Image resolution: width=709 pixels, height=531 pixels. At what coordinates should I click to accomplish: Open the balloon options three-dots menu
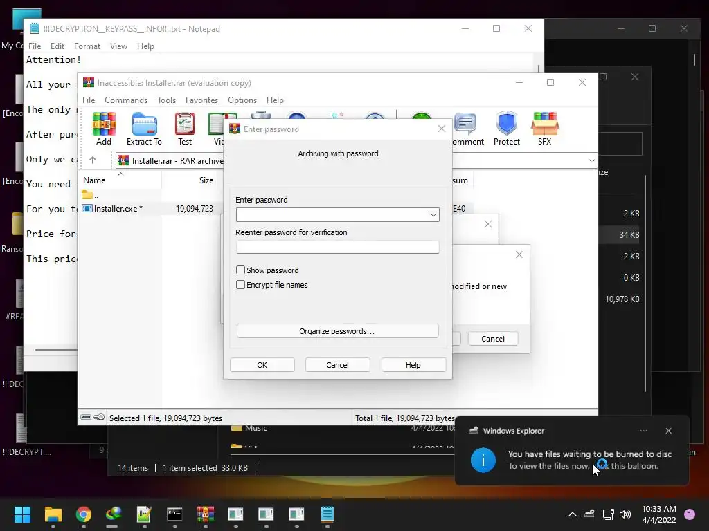tap(643, 431)
